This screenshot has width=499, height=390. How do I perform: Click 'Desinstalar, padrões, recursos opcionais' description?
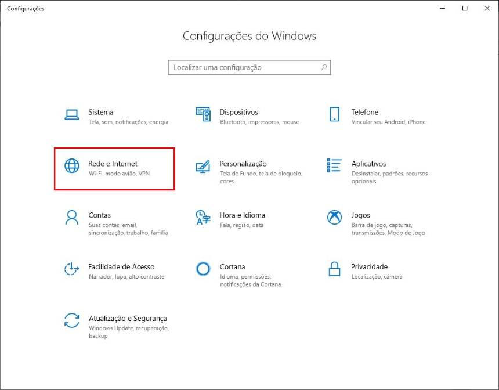point(389,178)
